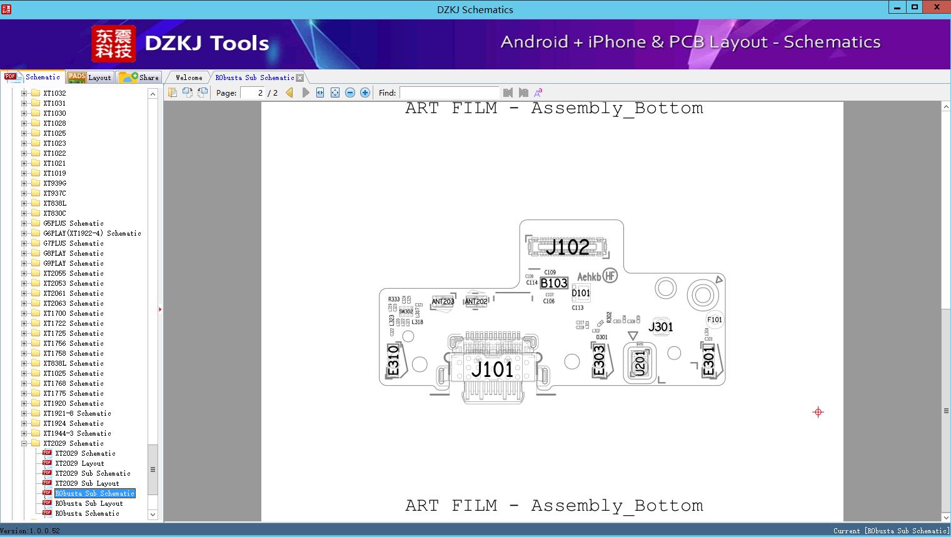Expand the XT1944-3 Schematic folder
This screenshot has height=537, width=951.
point(24,433)
